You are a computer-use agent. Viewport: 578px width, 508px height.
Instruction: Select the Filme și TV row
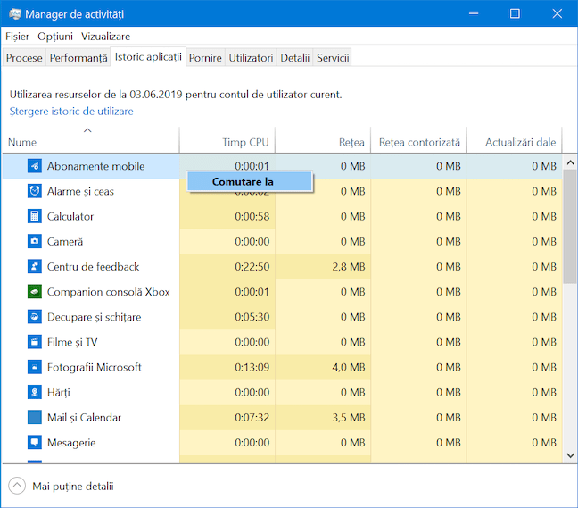pos(282,342)
